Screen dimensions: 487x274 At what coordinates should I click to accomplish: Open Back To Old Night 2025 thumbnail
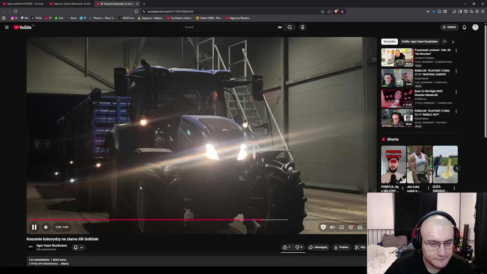click(x=397, y=98)
